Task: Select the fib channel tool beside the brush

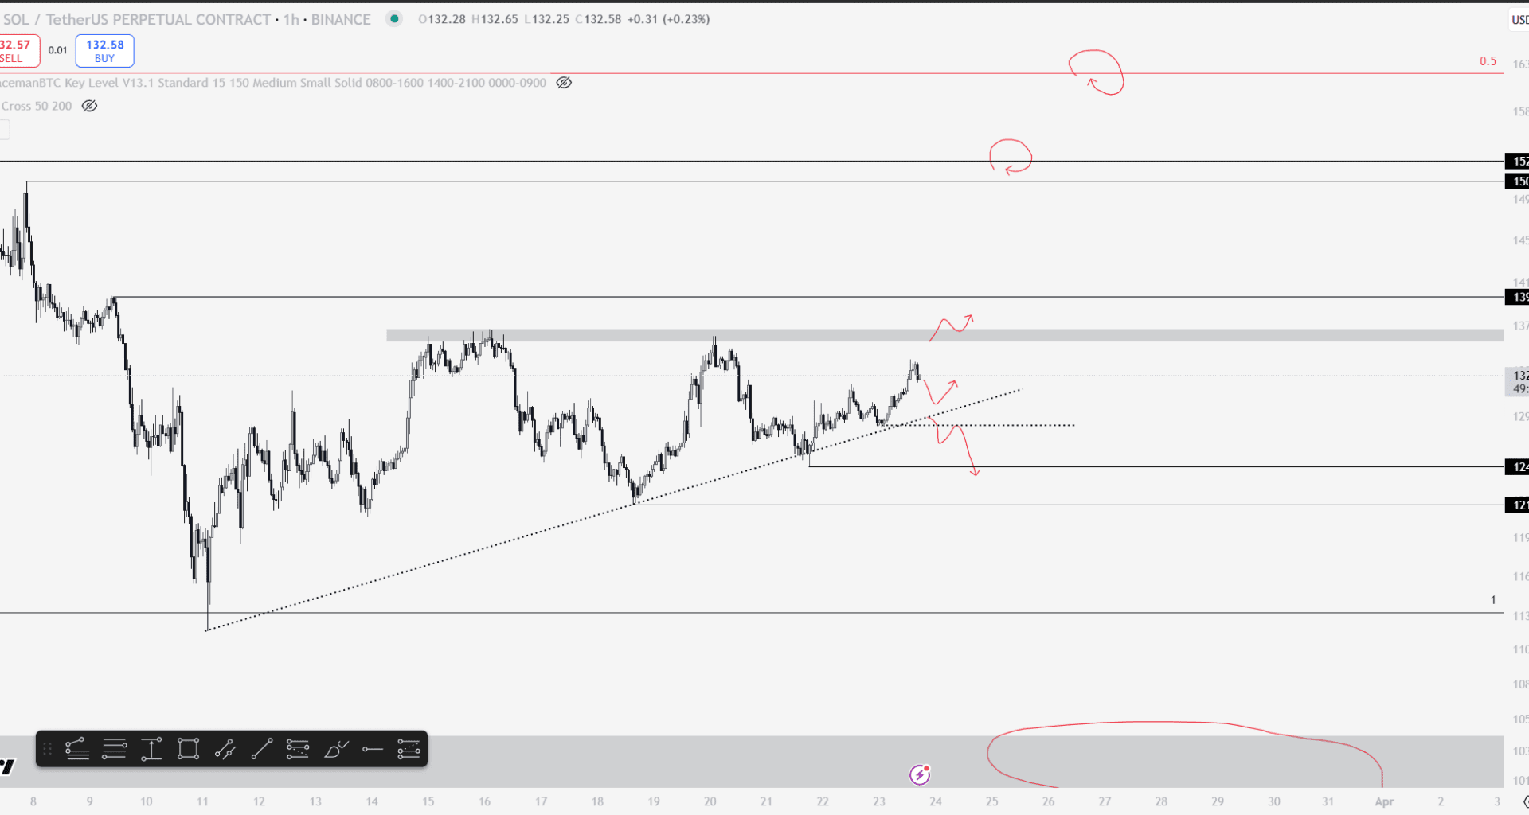Action: 298,749
